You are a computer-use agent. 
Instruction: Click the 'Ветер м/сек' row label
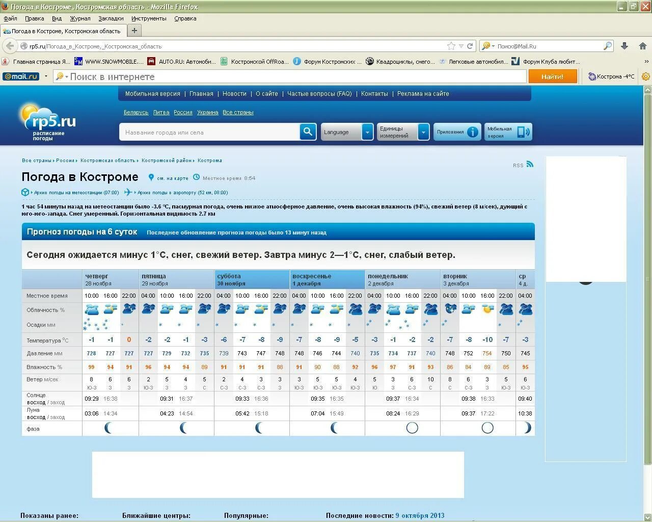42,379
